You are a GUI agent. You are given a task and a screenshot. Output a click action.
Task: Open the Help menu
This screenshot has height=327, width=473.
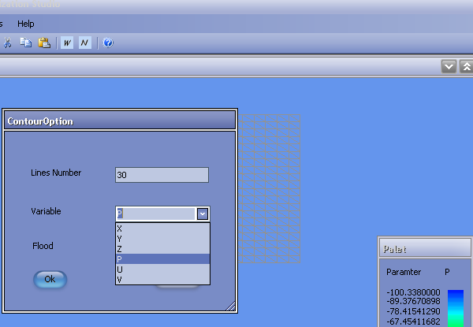coord(26,24)
